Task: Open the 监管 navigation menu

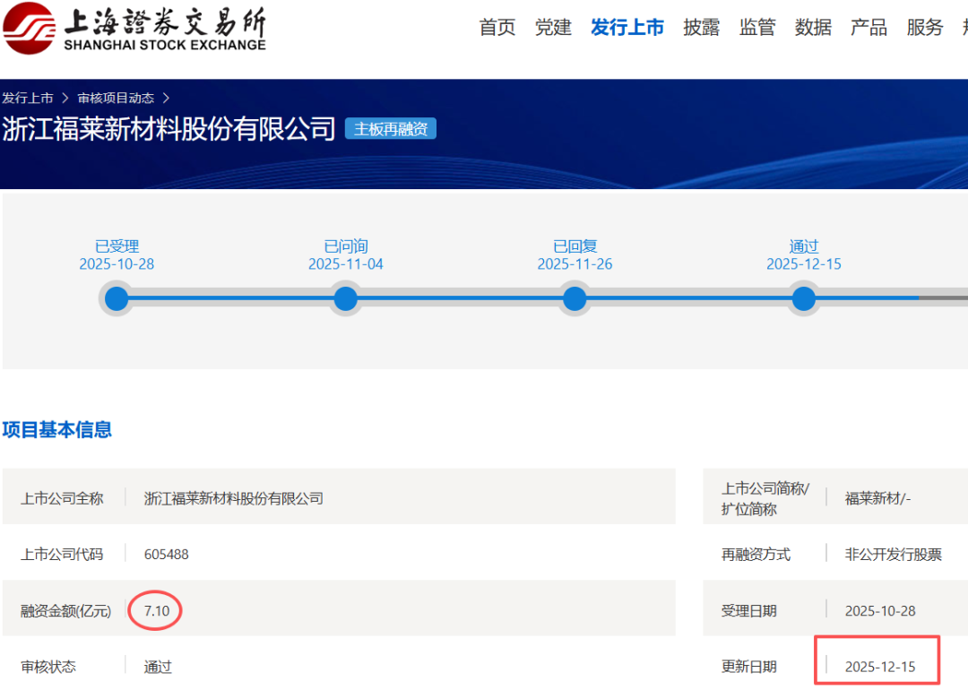Action: pos(757,28)
